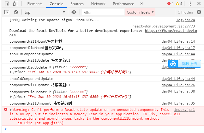Toggle the device toolbar icon
Screen dimensions: 204x133
click(15, 4)
